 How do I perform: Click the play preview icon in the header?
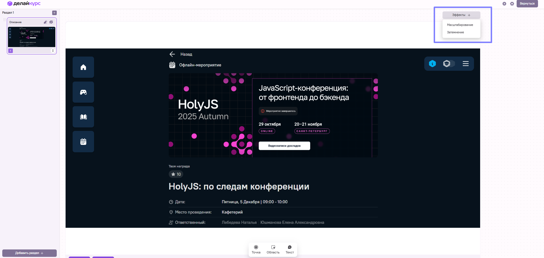(504, 4)
